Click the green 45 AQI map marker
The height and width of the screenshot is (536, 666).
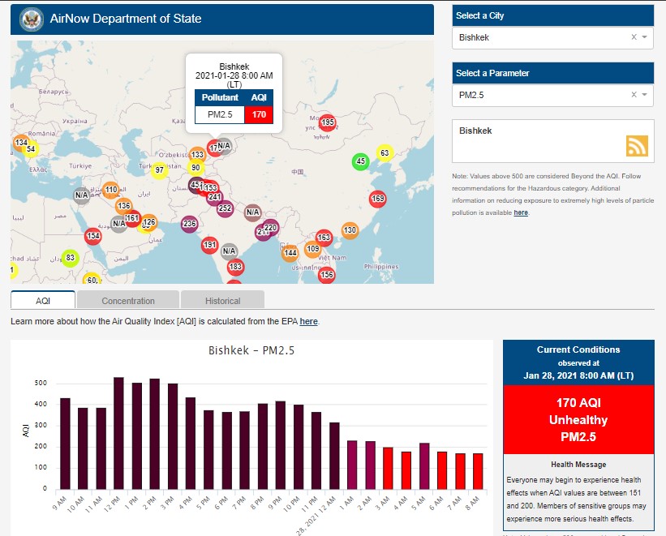(x=360, y=161)
